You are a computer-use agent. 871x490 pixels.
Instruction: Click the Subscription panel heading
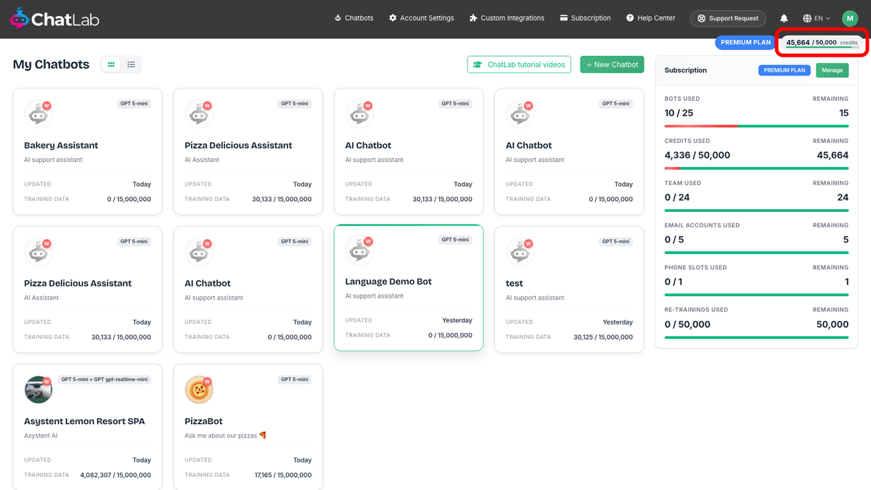pyautogui.click(x=686, y=70)
